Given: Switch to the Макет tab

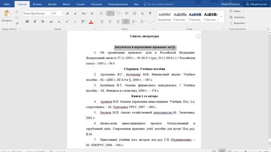Looking at the screenshot, I should point(66,4).
